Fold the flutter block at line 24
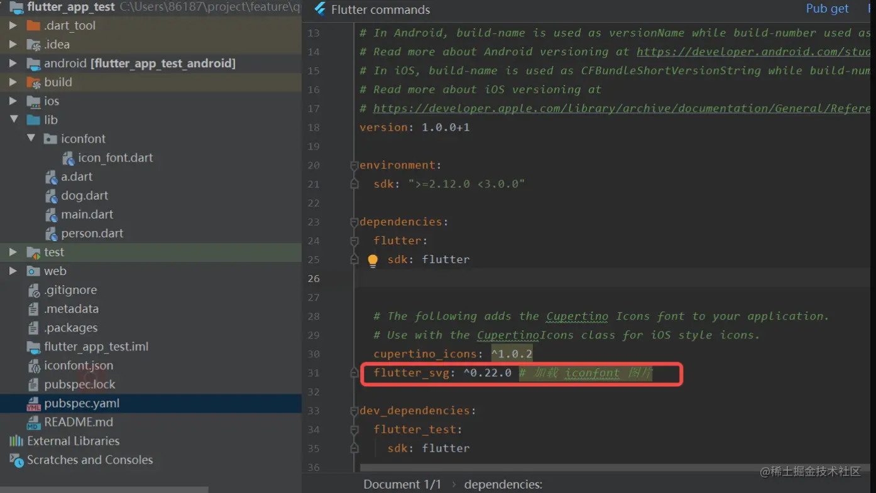The image size is (876, 493). [x=354, y=241]
